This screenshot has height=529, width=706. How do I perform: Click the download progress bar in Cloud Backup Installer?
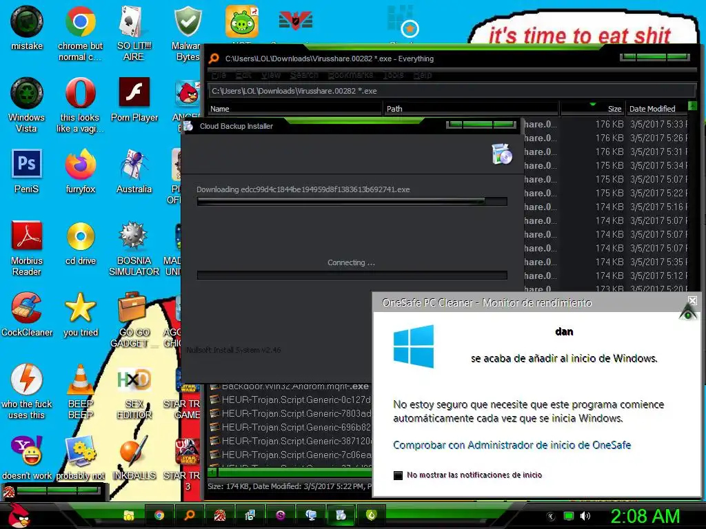click(x=352, y=201)
